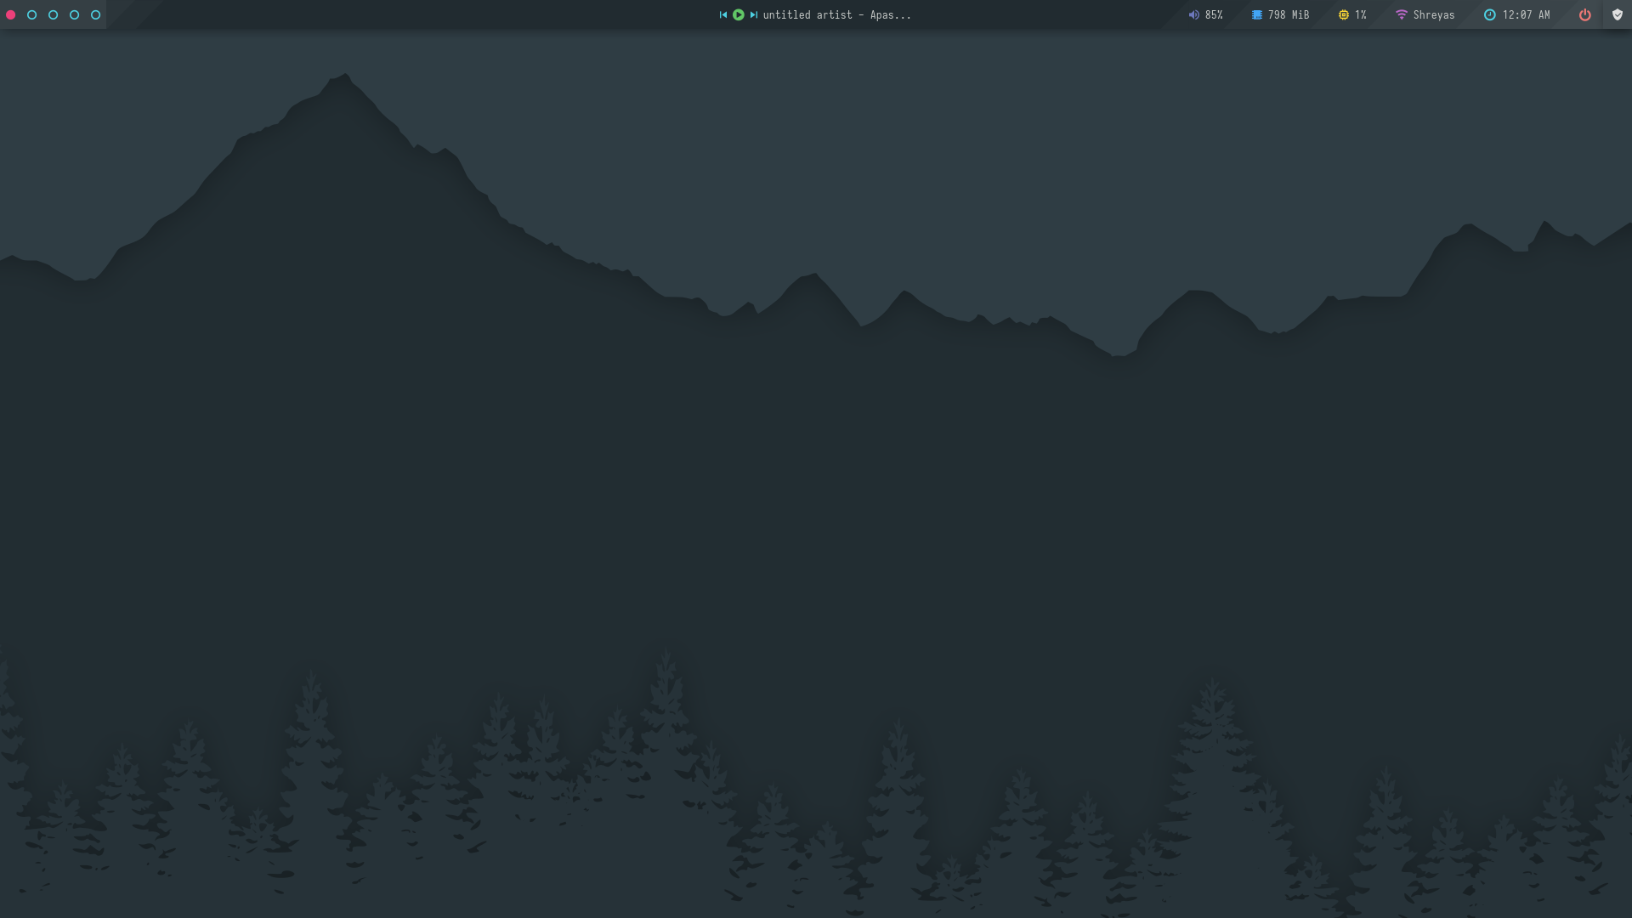The height and width of the screenshot is (918, 1632).
Task: Click the Shreyas network name
Action: pos(1433,14)
